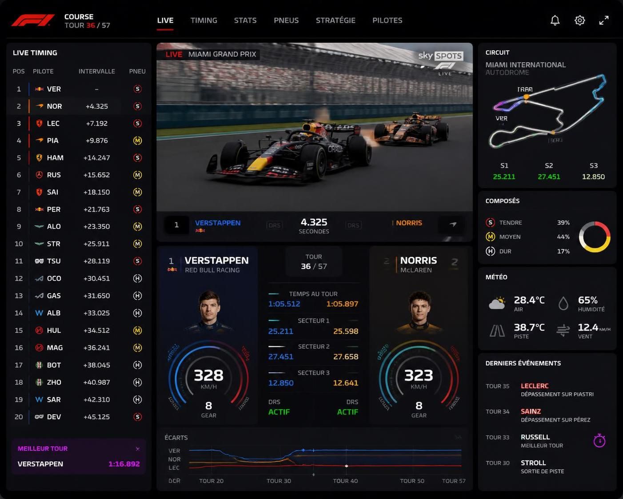Click the compound usage donut chart
This screenshot has width=623, height=499.
595,237
